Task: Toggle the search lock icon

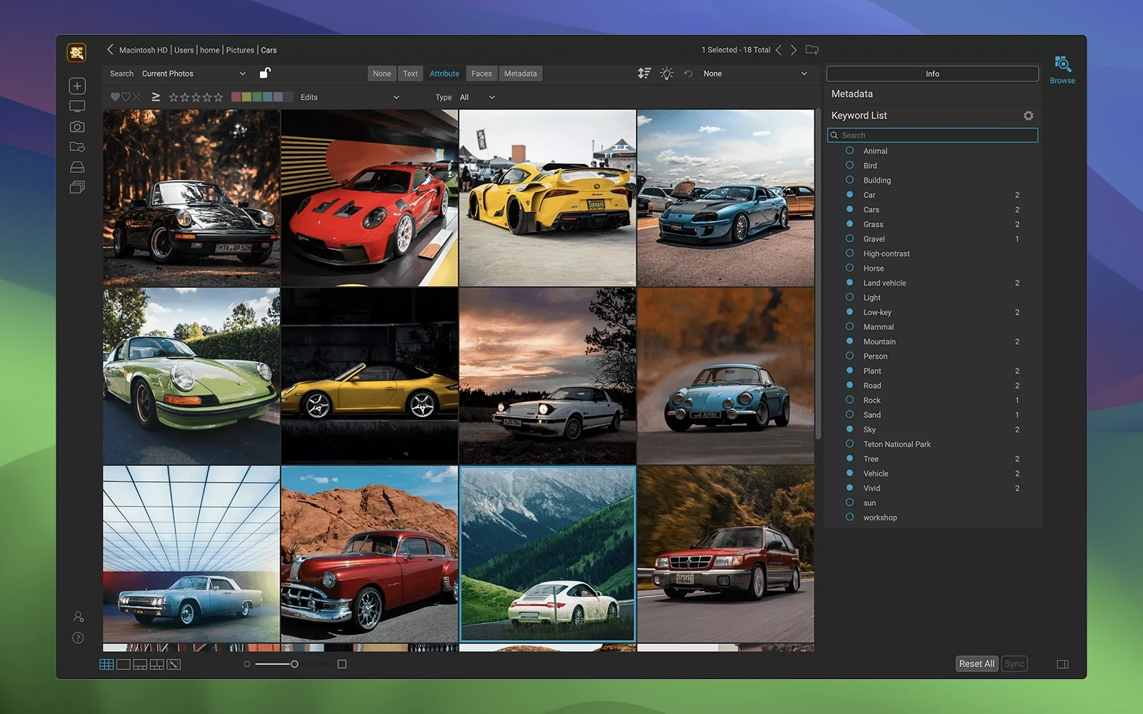Action: click(x=264, y=73)
